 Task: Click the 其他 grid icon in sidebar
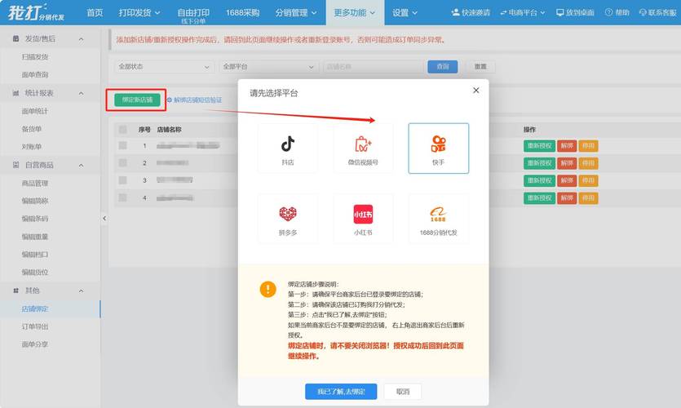tap(16, 290)
